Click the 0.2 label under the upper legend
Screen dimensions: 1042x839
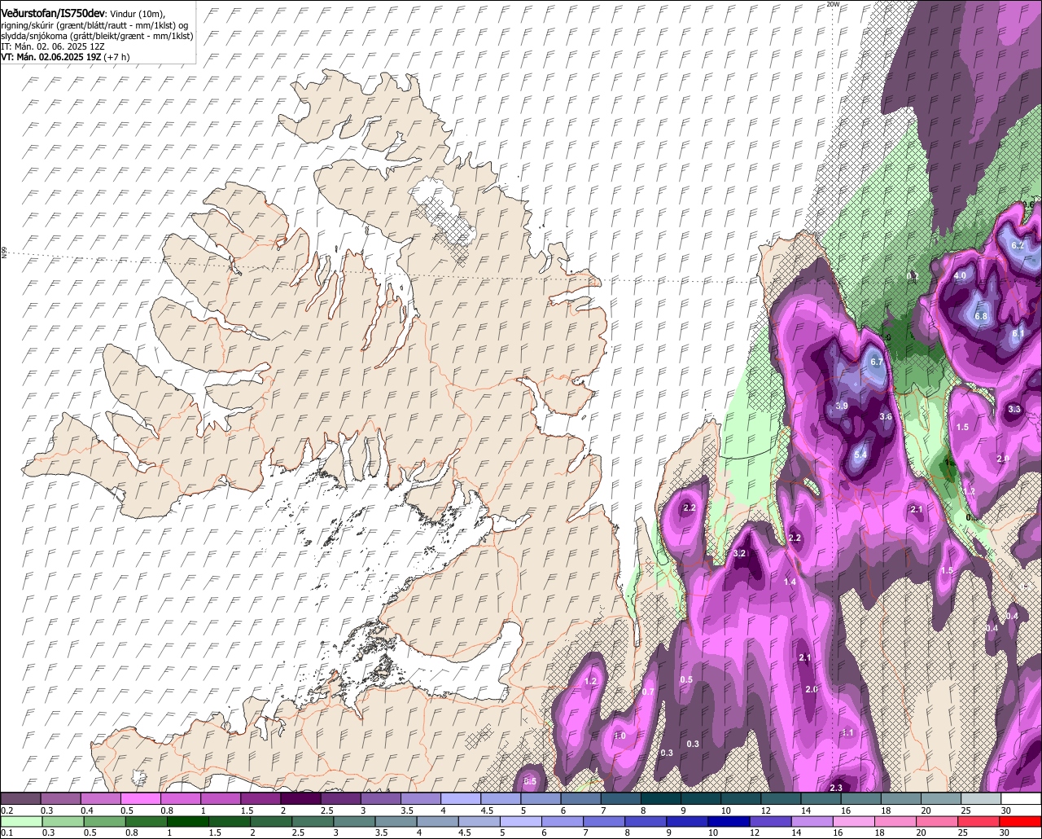(x=7, y=810)
